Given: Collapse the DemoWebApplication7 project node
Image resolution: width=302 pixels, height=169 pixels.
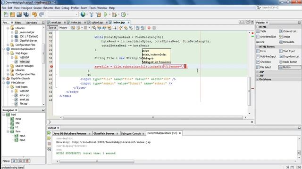Looking at the screenshot, I should 4,49.
